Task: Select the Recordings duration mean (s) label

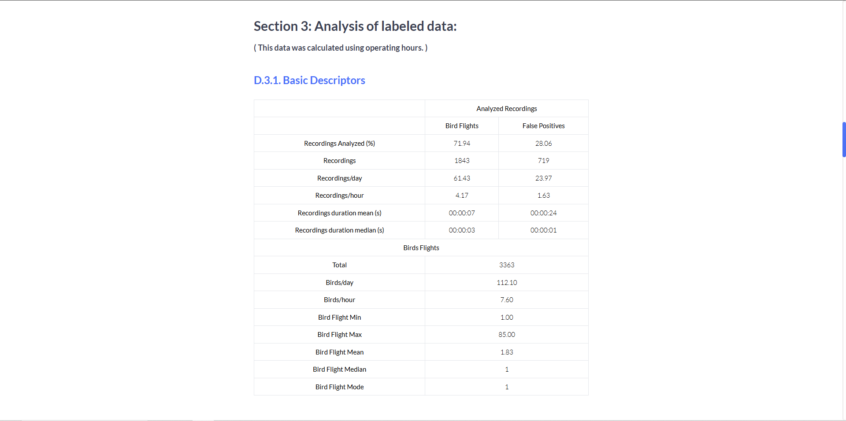Action: click(339, 213)
